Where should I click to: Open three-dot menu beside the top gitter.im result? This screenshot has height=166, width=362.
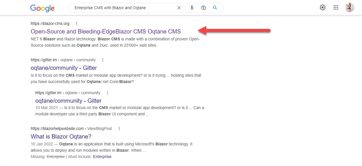tap(103, 60)
